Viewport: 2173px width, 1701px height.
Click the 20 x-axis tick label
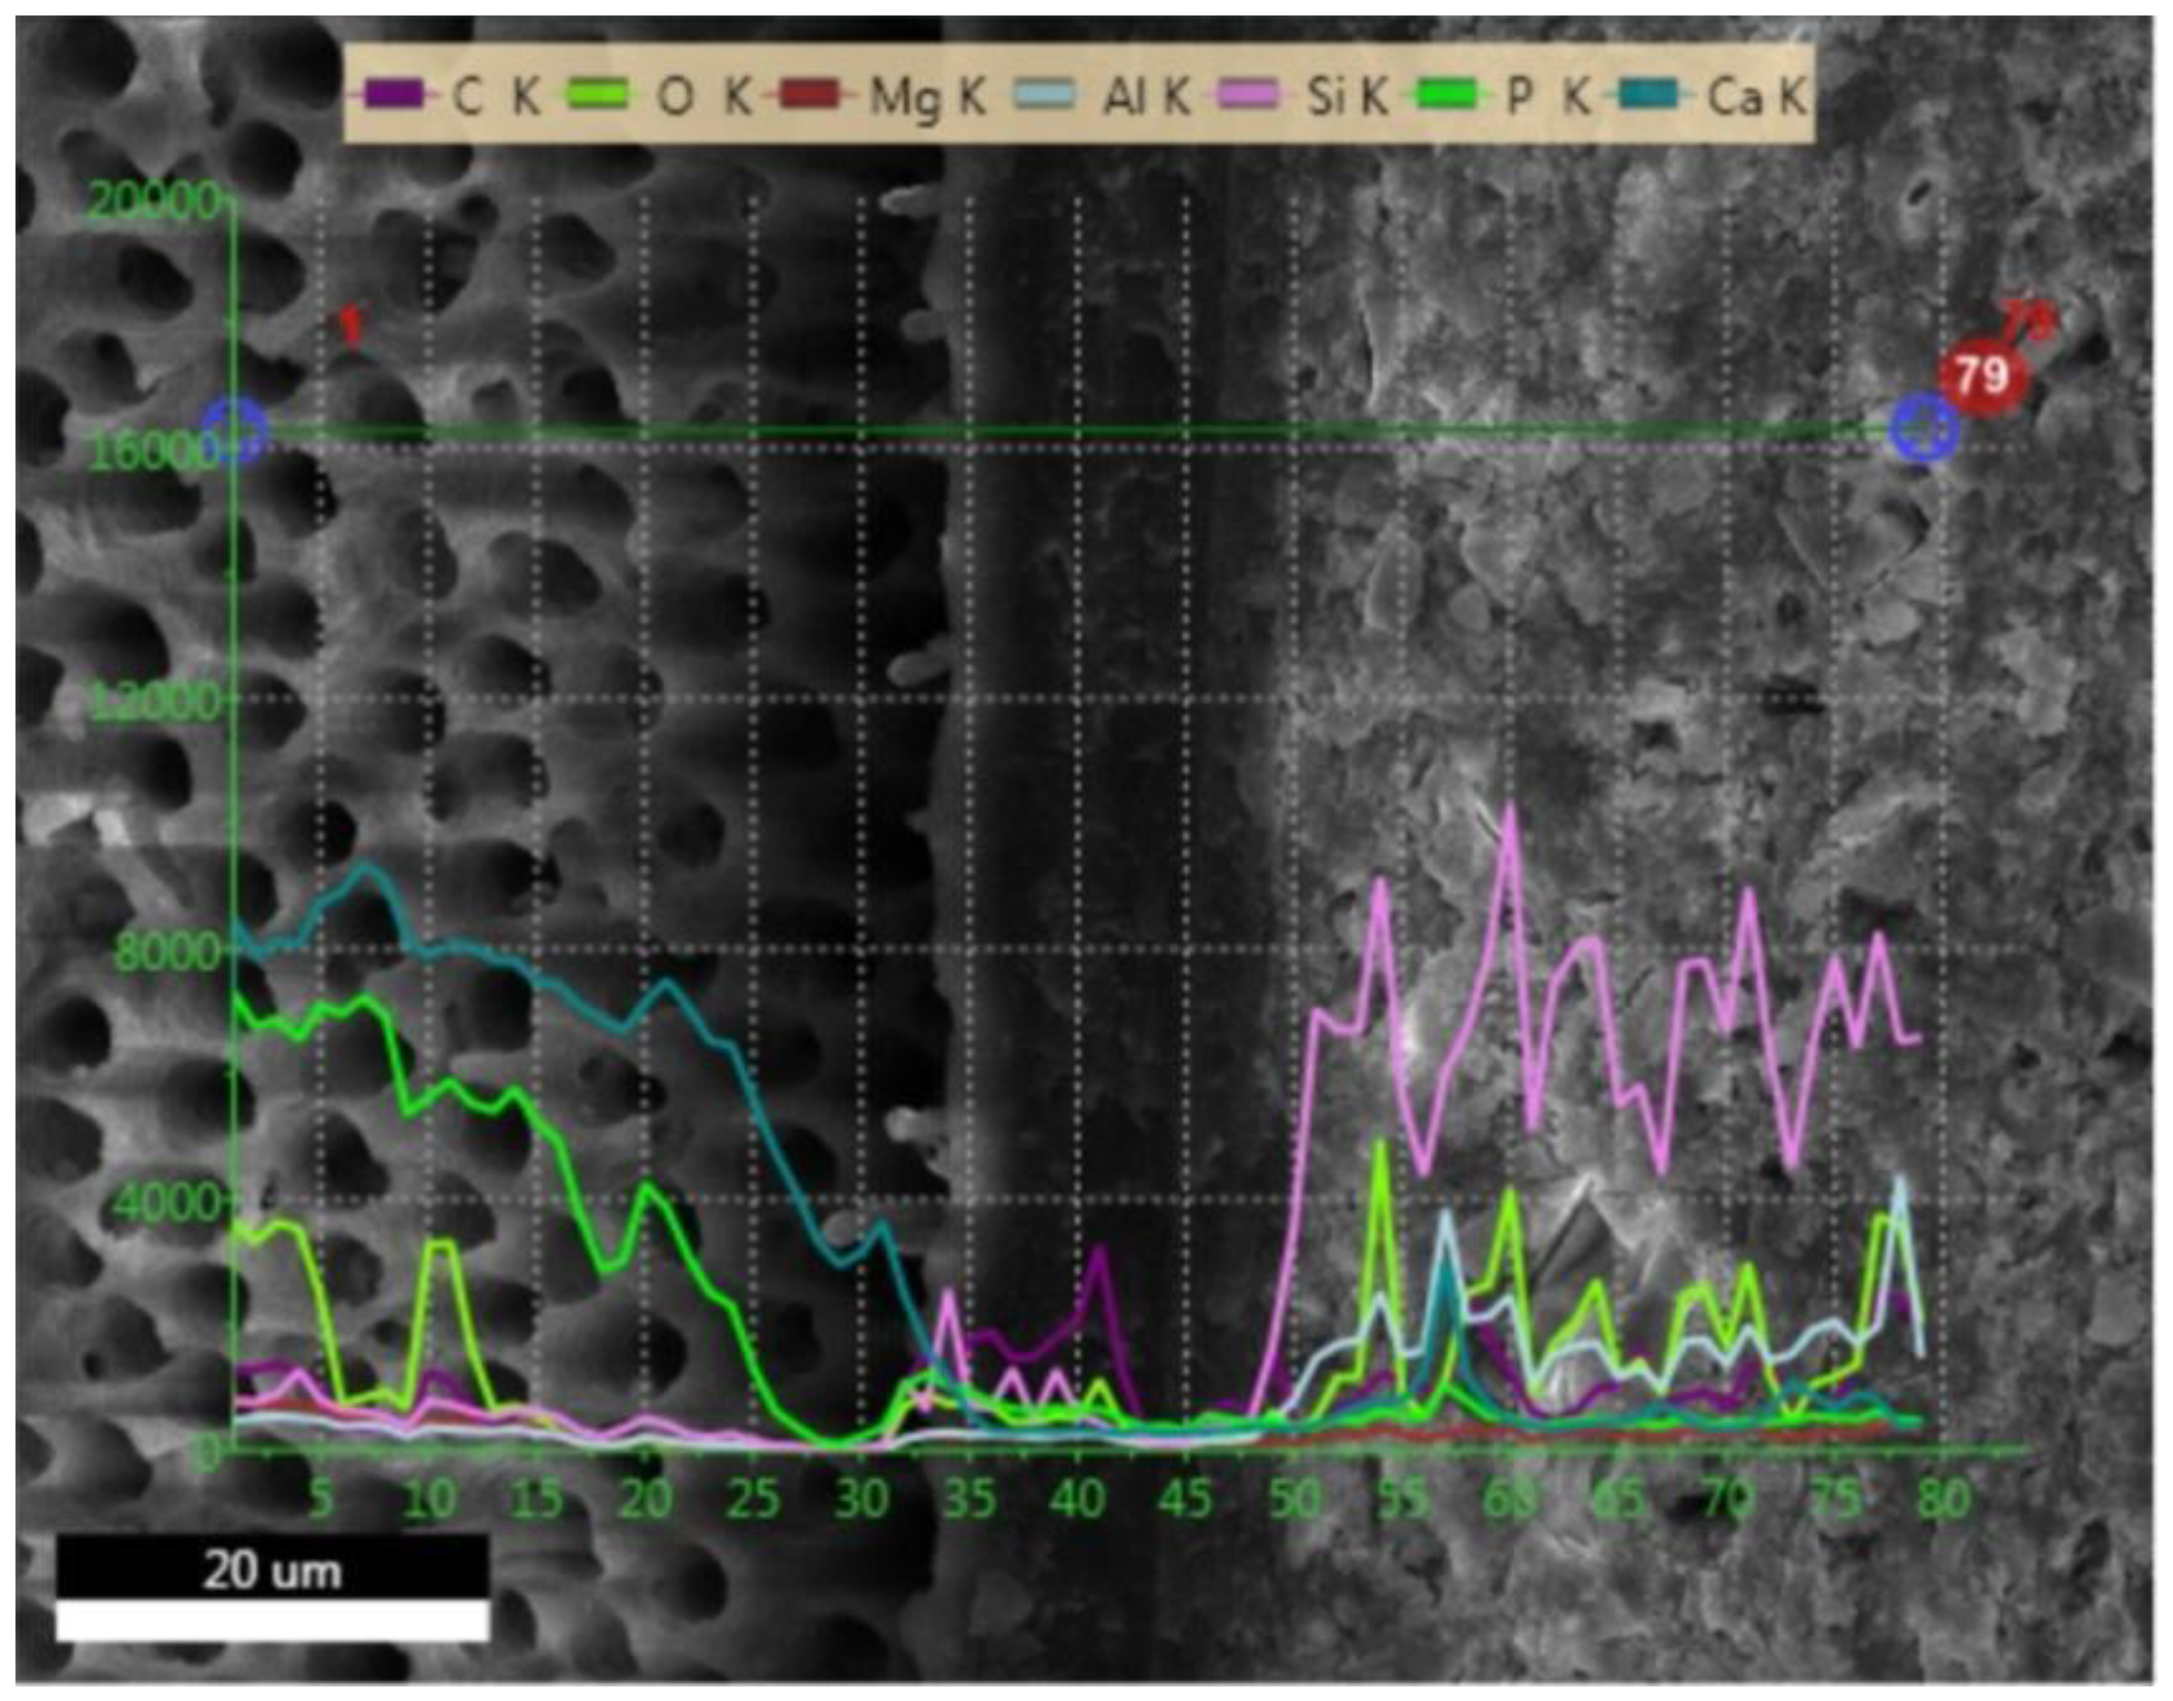[645, 1500]
